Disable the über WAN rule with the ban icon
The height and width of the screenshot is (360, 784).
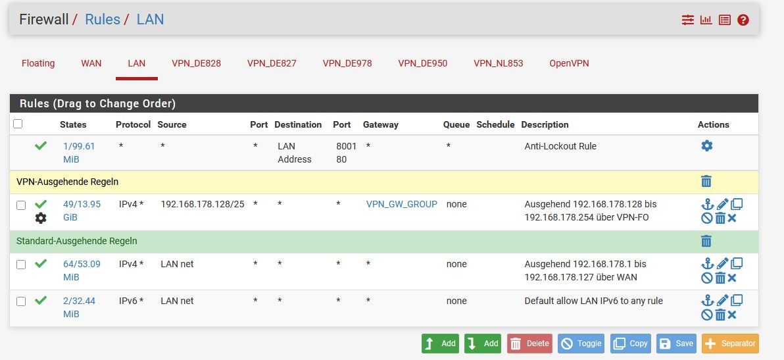[706, 278]
